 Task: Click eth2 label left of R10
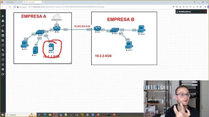(x=89, y=30)
